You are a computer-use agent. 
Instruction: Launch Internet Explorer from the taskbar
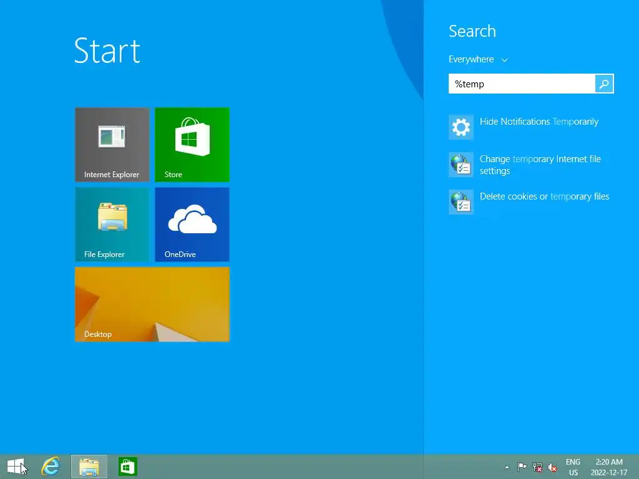(x=51, y=467)
